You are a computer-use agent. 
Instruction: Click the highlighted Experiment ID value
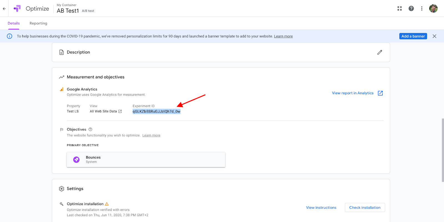[157, 111]
